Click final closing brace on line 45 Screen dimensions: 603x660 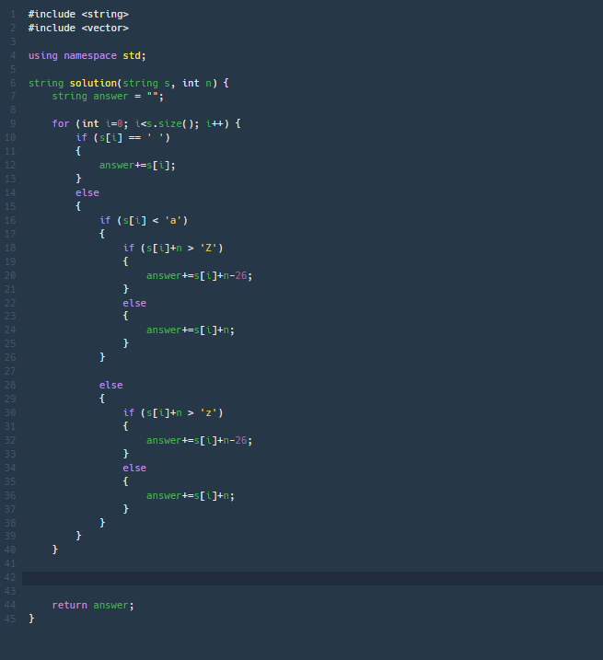31,619
